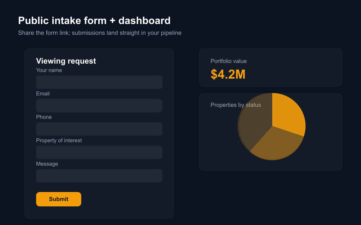The height and width of the screenshot is (225, 361).
Task: Submit the viewing request form
Action: click(59, 199)
